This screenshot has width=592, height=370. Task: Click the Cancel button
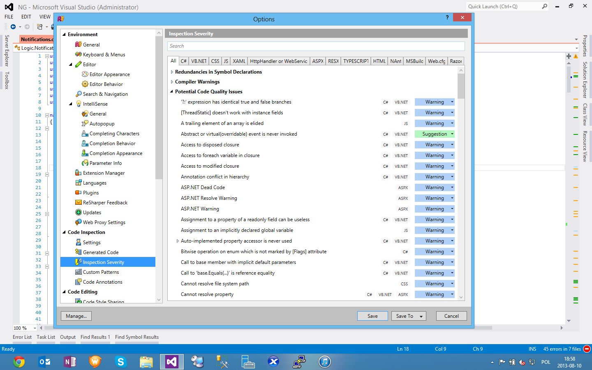451,316
